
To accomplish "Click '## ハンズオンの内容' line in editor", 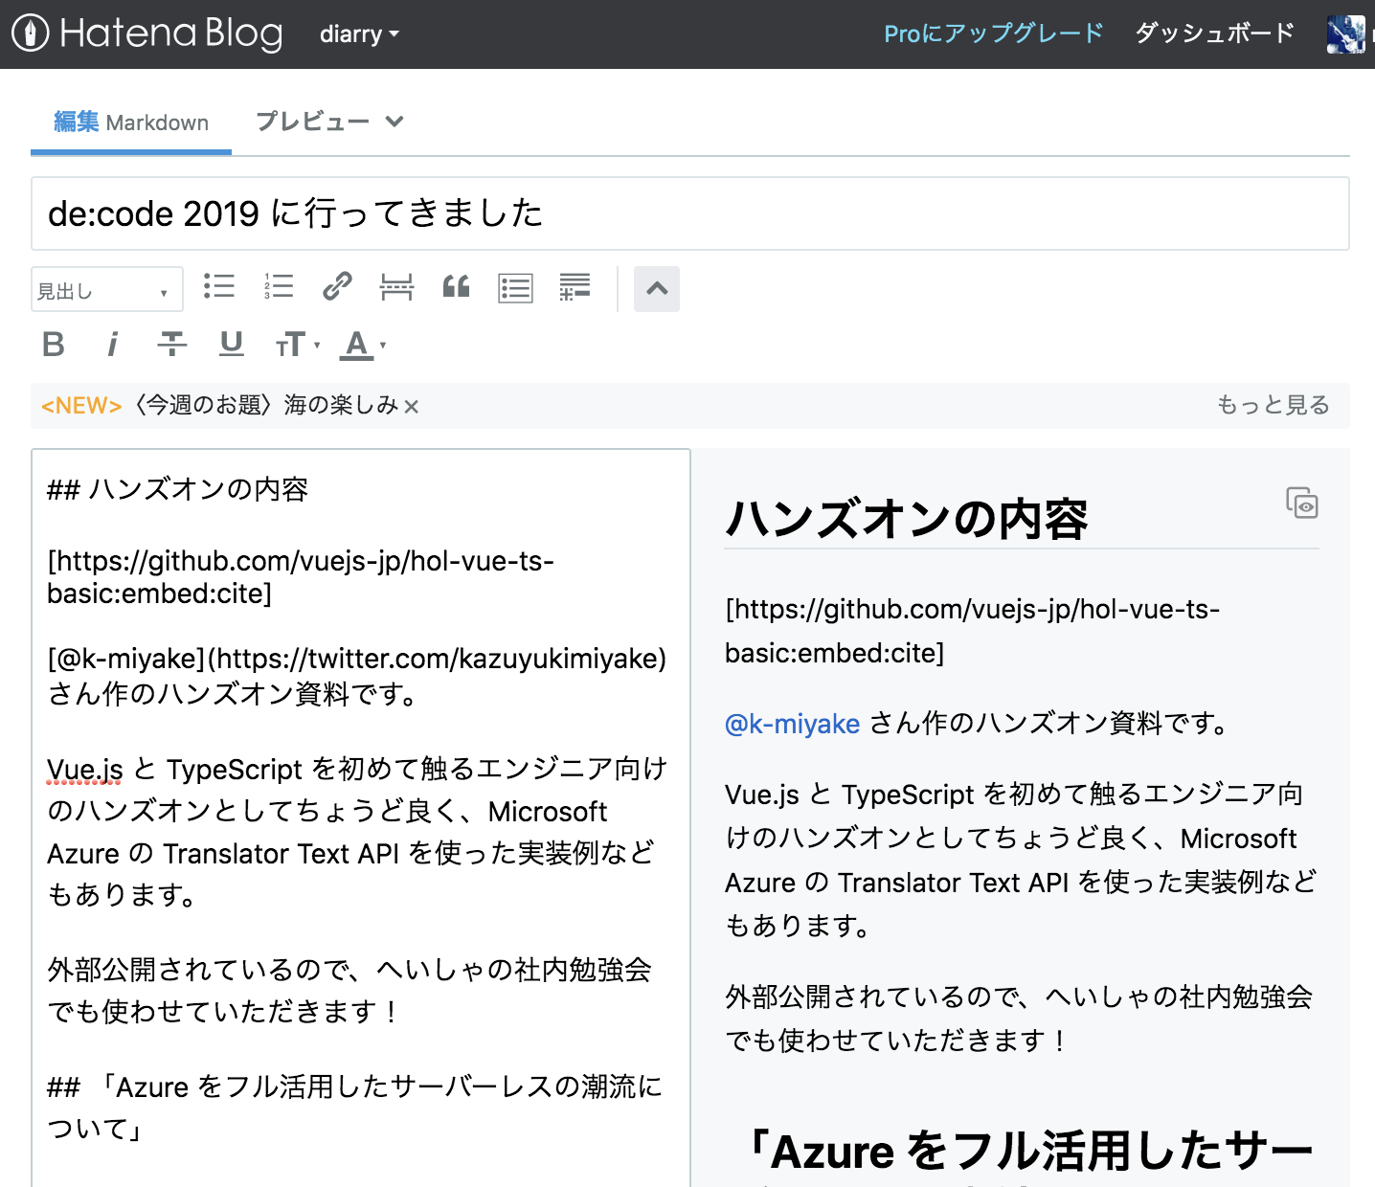I will (177, 490).
